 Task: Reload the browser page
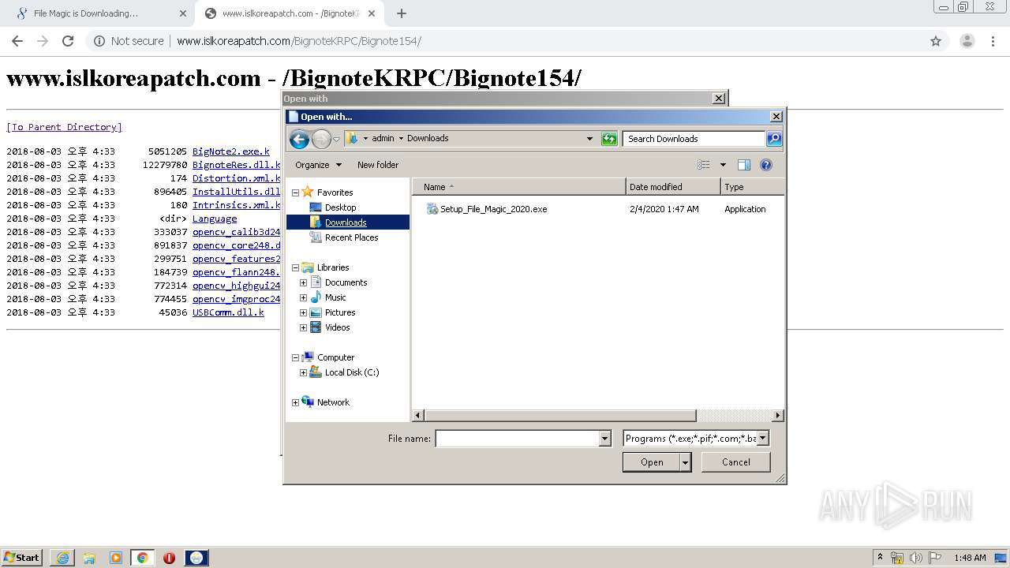[x=68, y=41]
